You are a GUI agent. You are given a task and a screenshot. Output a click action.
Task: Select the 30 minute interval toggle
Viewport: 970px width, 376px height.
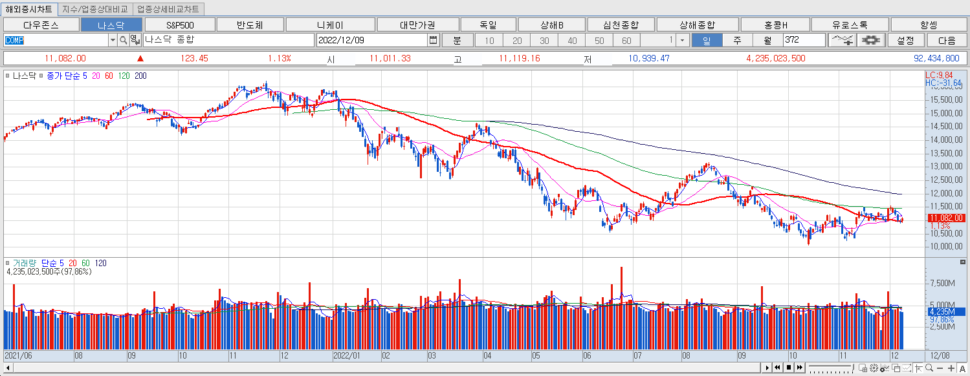coord(544,40)
